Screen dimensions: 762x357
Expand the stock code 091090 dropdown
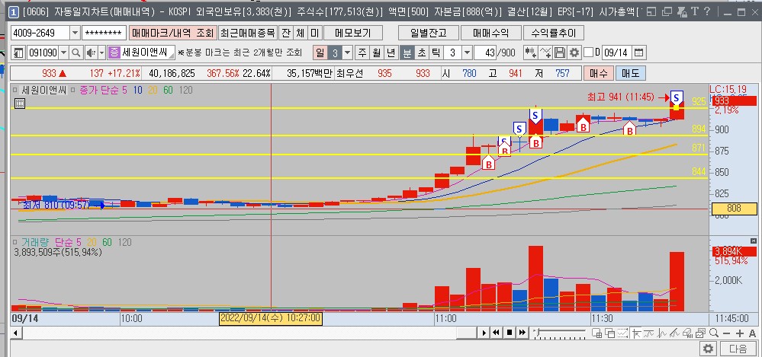coord(63,53)
